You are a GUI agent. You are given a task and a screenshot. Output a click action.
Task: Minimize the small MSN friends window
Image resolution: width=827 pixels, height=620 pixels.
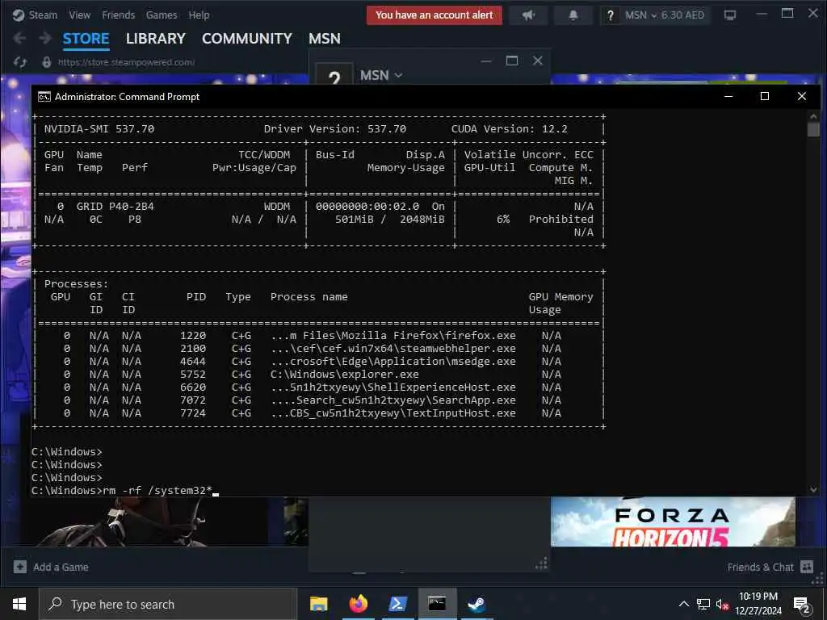pos(486,61)
